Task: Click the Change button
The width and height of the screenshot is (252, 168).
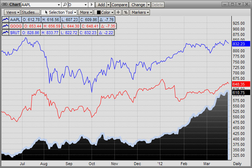Action: click(x=138, y=5)
